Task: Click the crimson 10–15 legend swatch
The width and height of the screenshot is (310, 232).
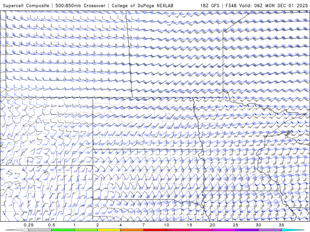Action: tap(178, 230)
